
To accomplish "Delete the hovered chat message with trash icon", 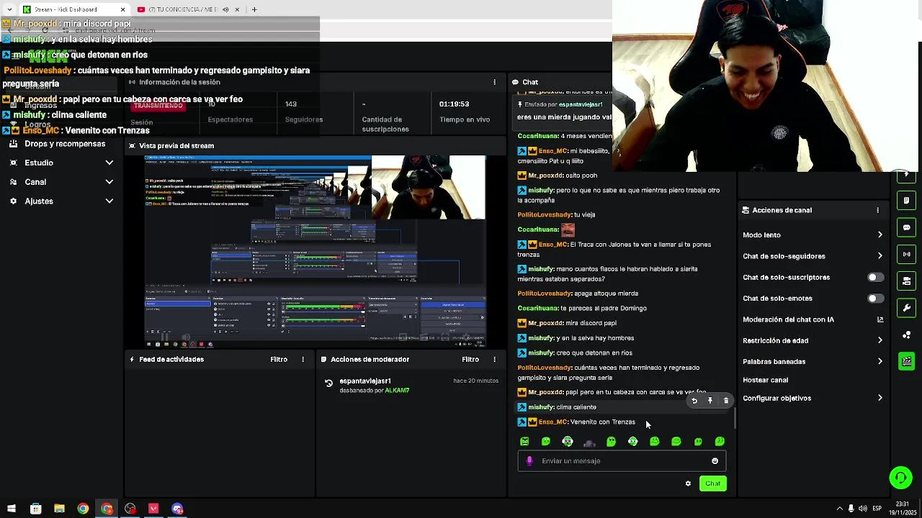I will [726, 401].
